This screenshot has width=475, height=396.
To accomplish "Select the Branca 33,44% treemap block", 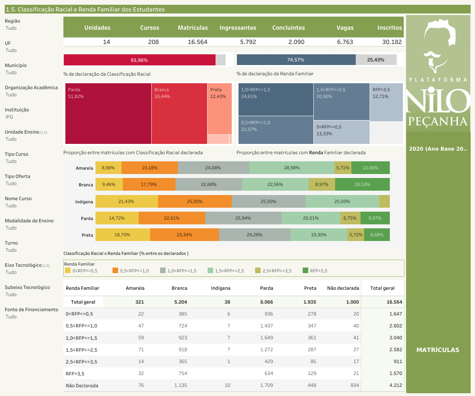I will click(x=179, y=113).
